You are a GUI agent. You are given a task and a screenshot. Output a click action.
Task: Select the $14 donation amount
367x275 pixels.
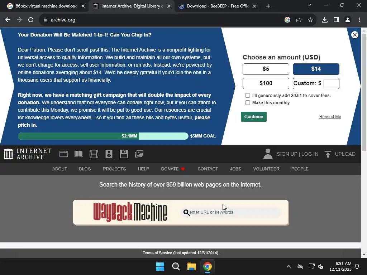point(316,69)
